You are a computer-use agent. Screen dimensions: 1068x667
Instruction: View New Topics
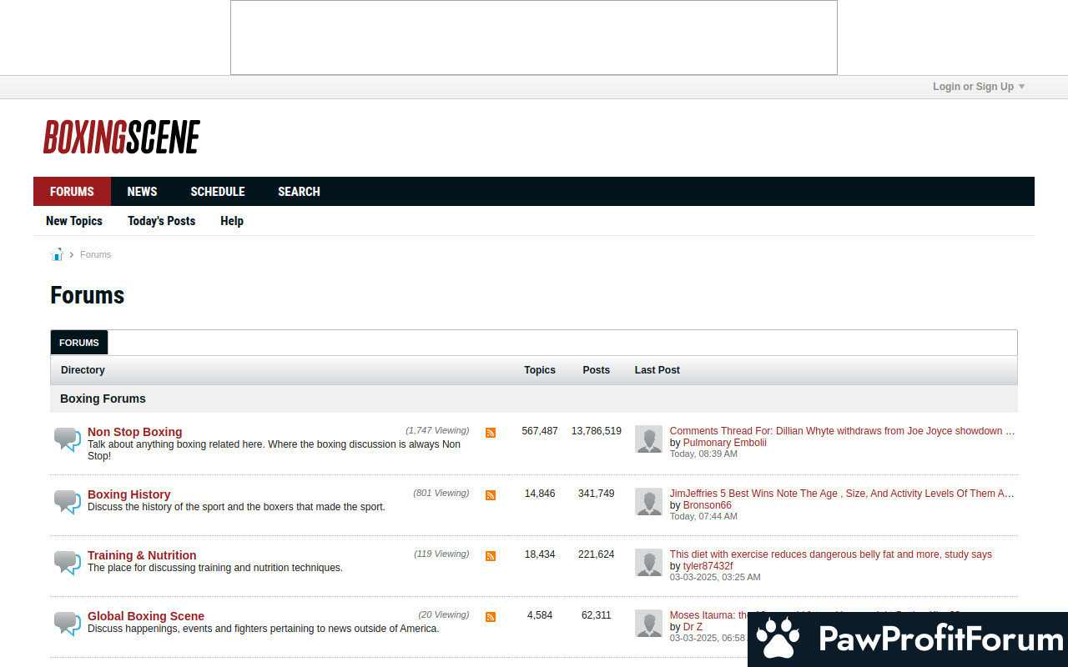(x=74, y=221)
